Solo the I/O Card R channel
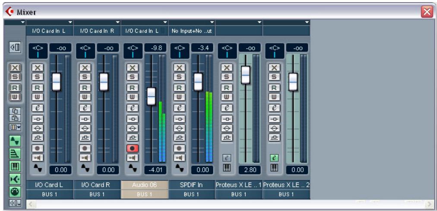The image size is (437, 211). coord(85,76)
